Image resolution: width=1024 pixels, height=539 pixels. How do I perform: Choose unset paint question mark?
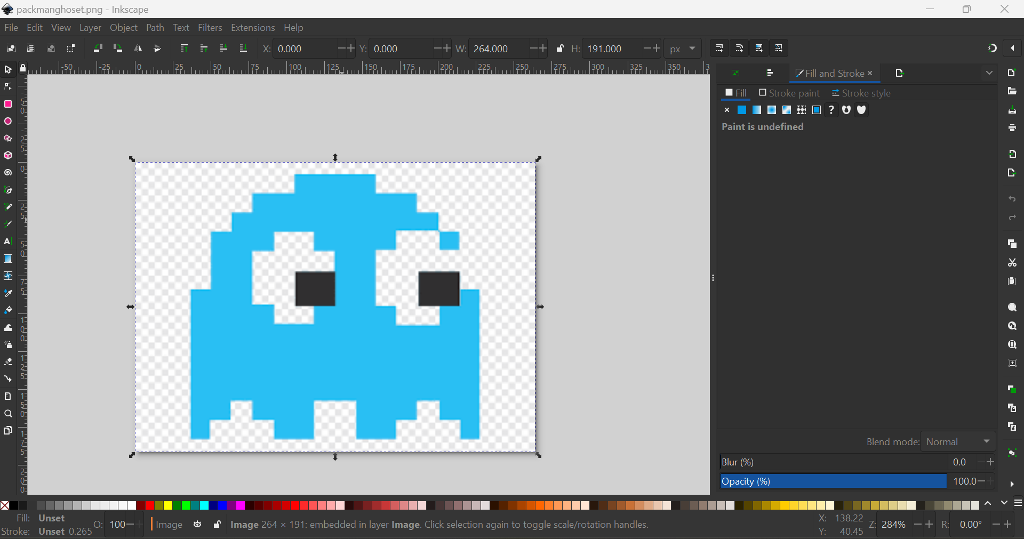pos(831,110)
